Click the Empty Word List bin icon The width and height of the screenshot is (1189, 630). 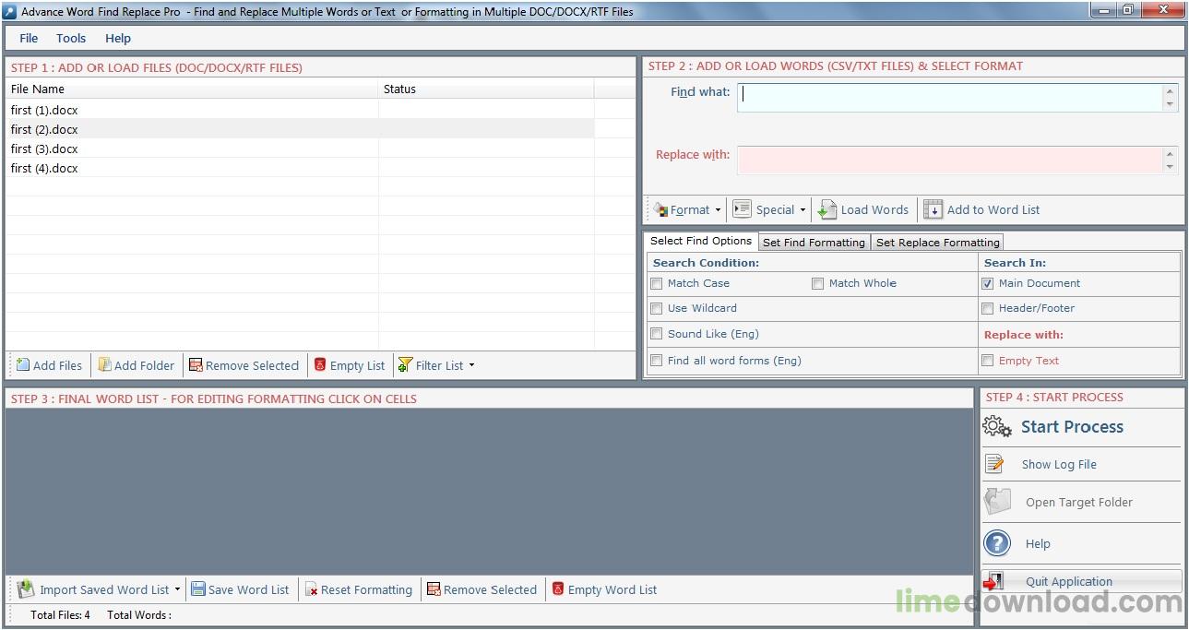[x=558, y=589]
